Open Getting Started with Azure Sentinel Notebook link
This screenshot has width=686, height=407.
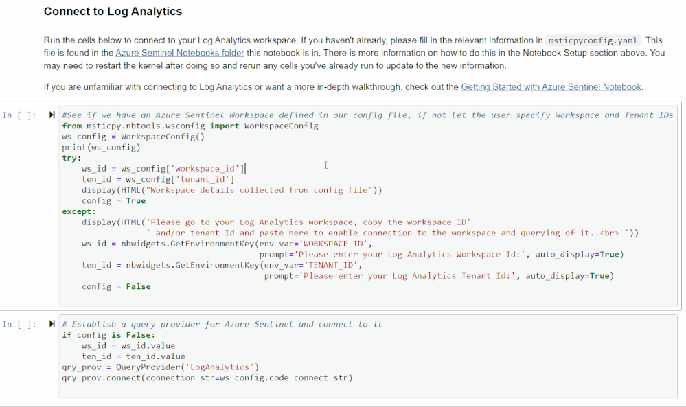pos(551,87)
